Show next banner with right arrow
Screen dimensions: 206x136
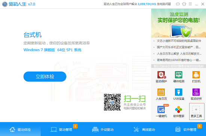204,23
